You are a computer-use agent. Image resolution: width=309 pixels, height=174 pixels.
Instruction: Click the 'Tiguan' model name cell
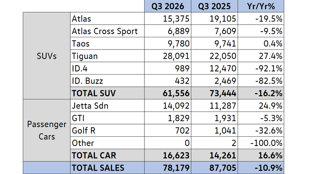point(107,56)
